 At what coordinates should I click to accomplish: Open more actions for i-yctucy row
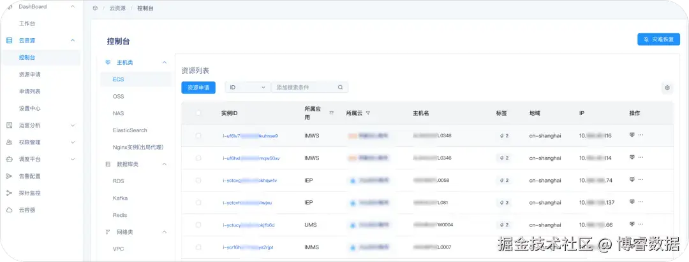(x=641, y=224)
